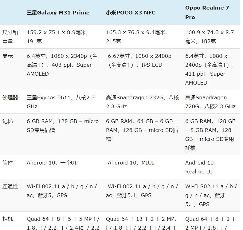Click the Wi-Fi 蓝牙5 GPS Samsung connectivity cell

62,191
